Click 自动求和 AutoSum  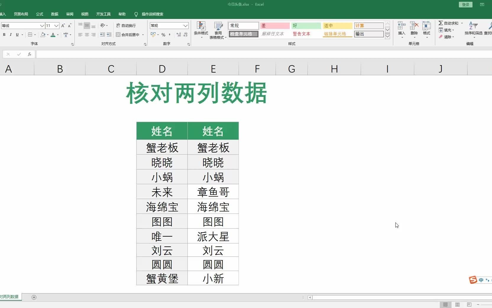(x=448, y=23)
